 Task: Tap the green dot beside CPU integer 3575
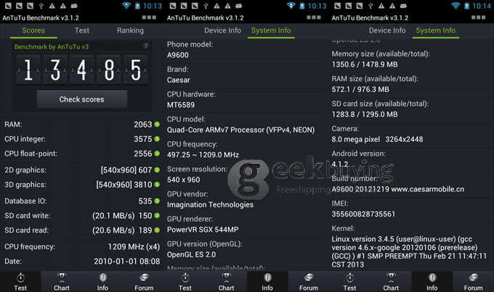point(157,139)
